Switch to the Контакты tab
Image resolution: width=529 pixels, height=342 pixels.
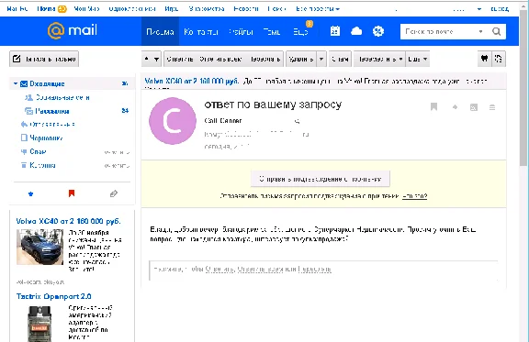tap(201, 32)
